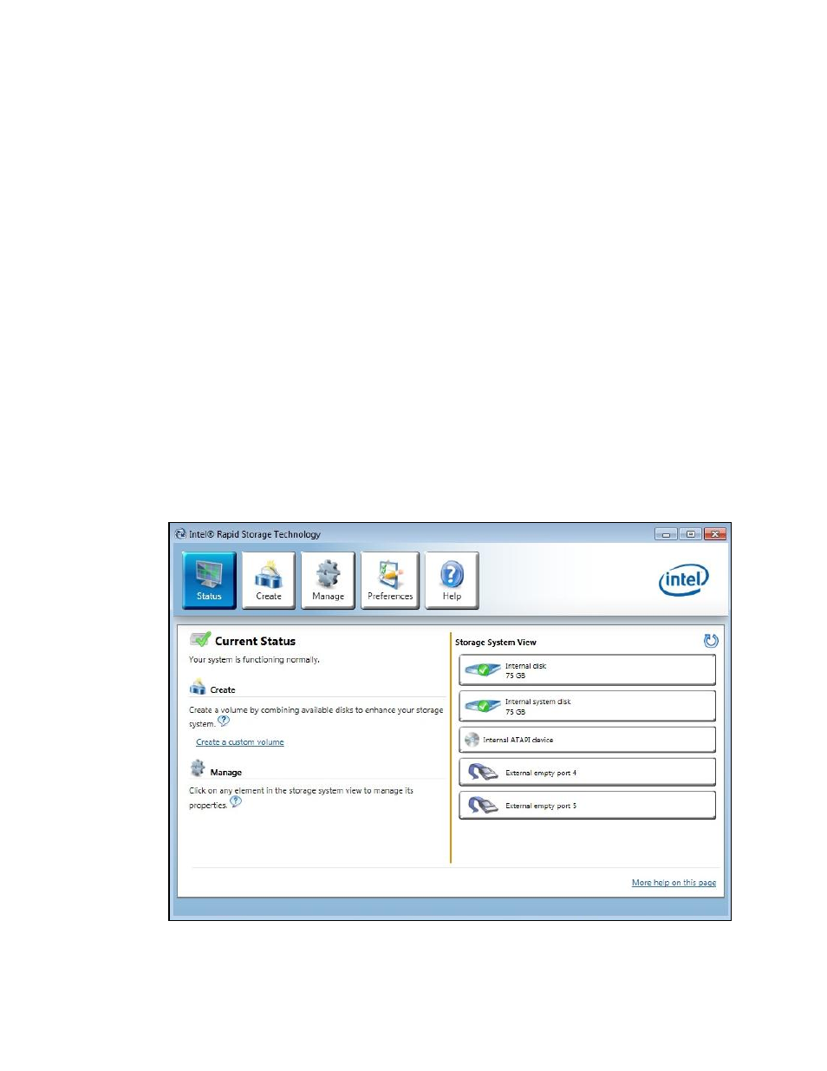Image resolution: width=827 pixels, height=1071 pixels.
Task: Open the Help toolbar section
Action: pyautogui.click(x=452, y=580)
